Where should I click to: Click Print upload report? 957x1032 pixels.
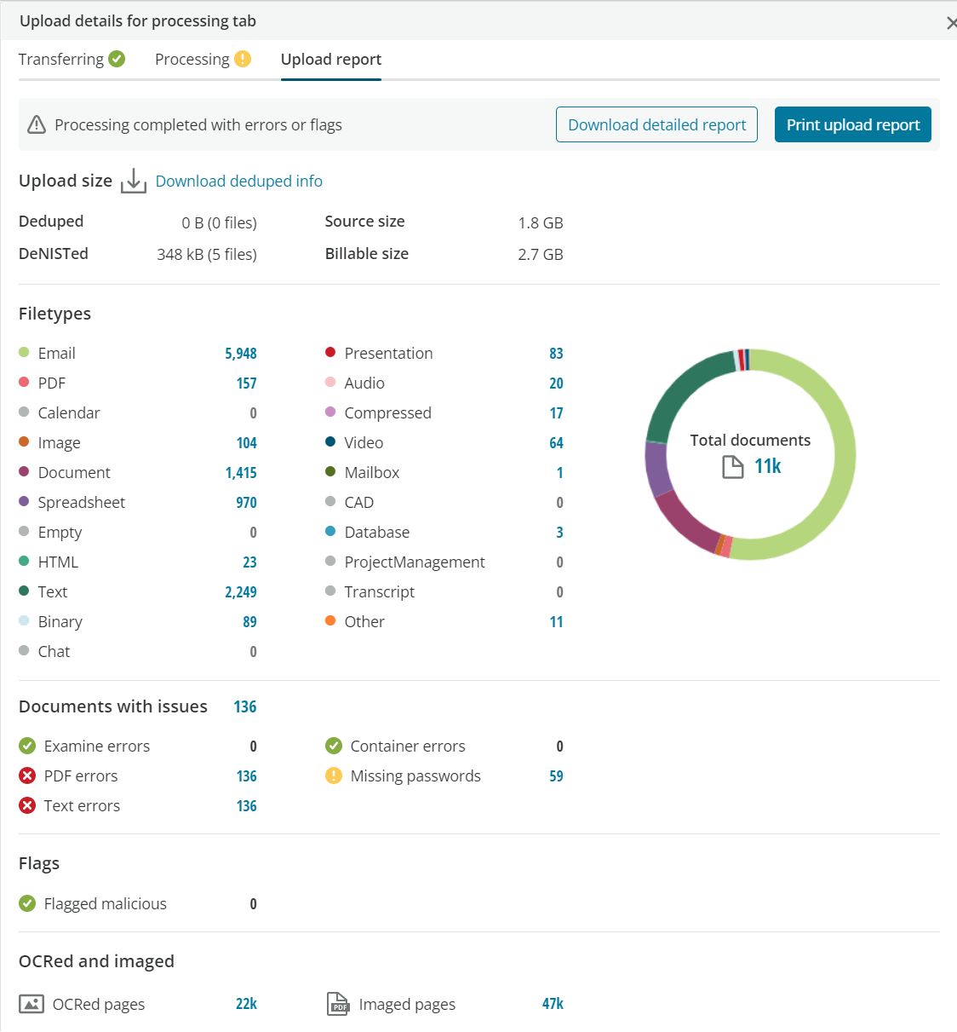pos(852,124)
